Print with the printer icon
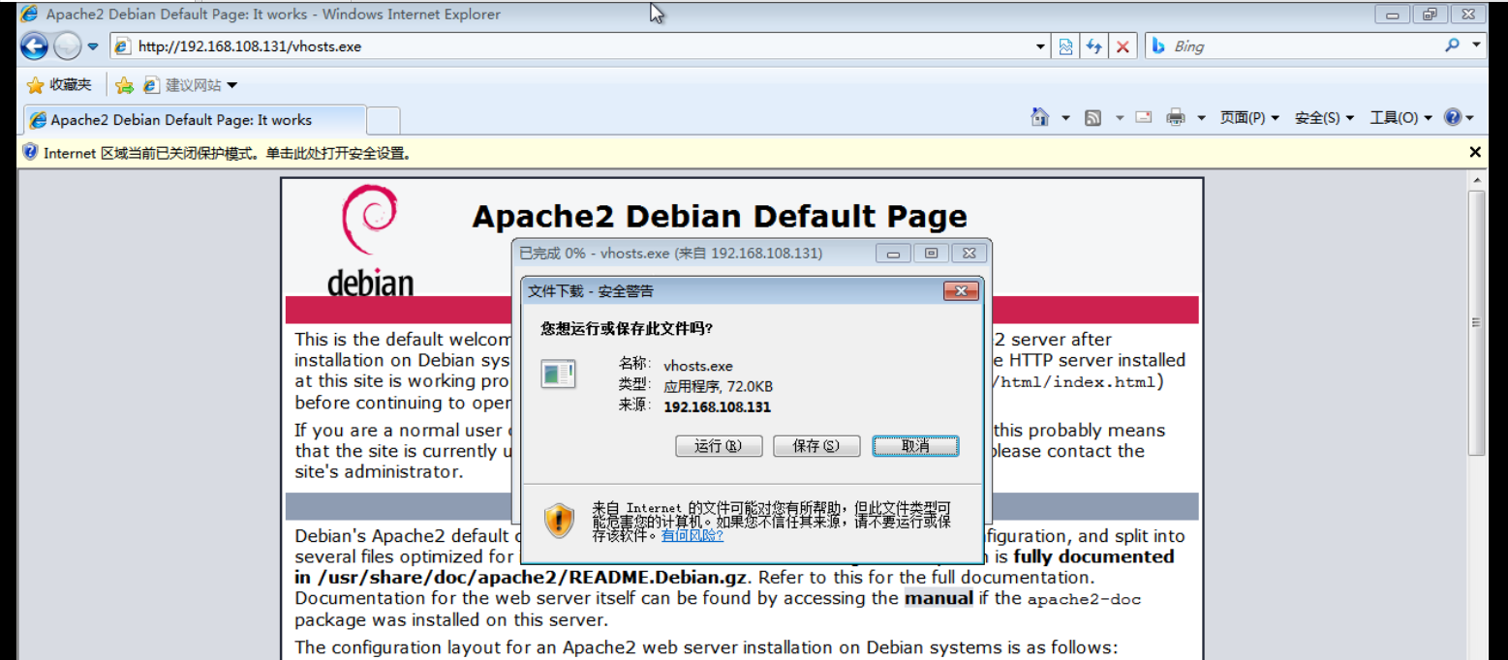This screenshot has height=660, width=1508. pos(1176,118)
